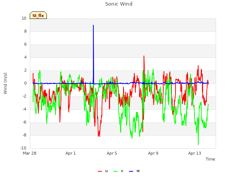The image size is (238, 178).
Task: Click the Apr 9 x-axis label
Action: [x=153, y=153]
